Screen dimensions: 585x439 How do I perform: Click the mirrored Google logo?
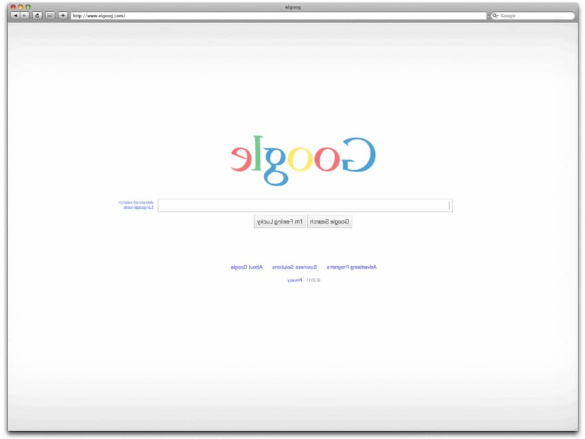(x=303, y=160)
